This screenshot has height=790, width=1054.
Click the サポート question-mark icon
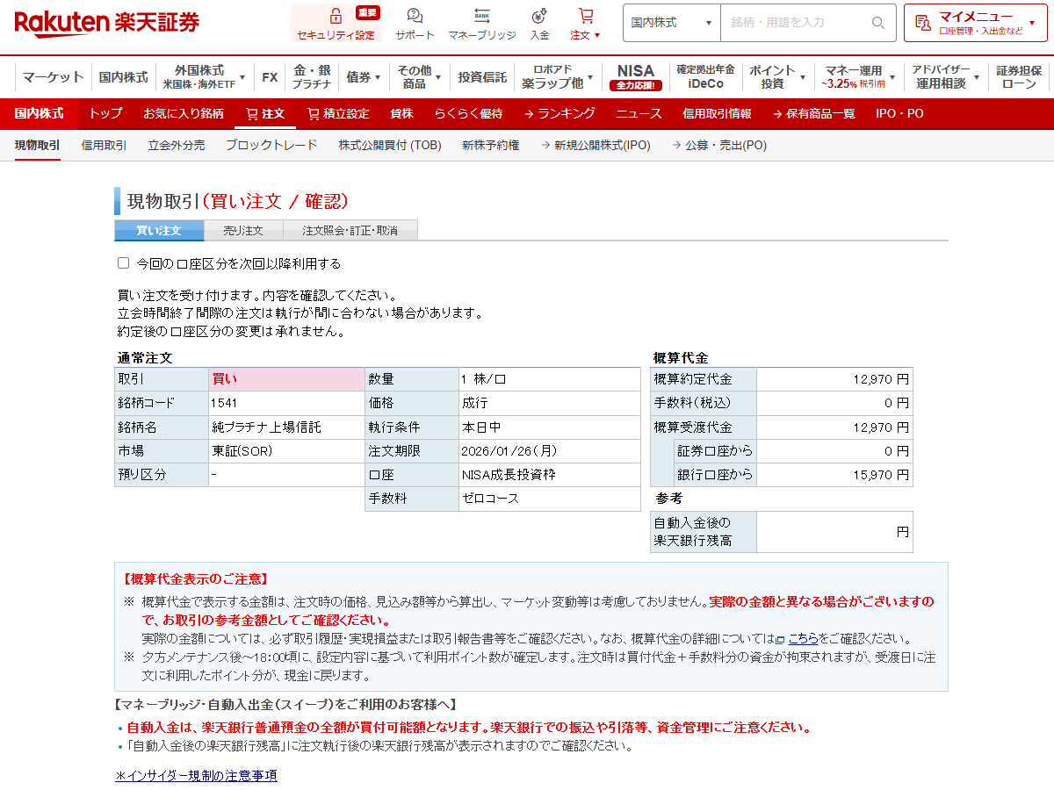tap(413, 16)
